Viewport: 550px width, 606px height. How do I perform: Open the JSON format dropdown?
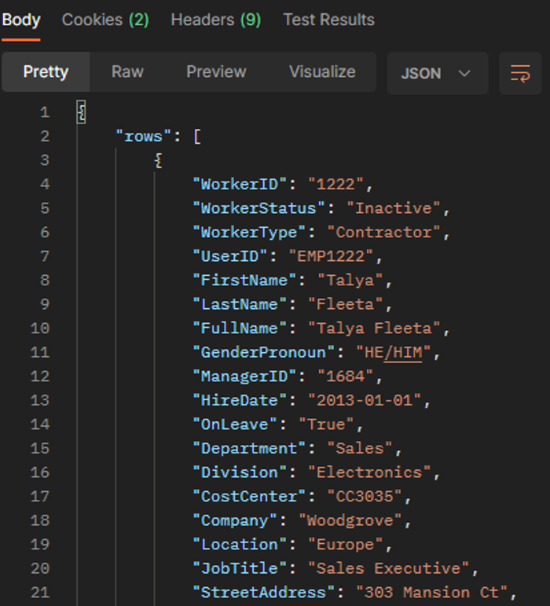(438, 73)
